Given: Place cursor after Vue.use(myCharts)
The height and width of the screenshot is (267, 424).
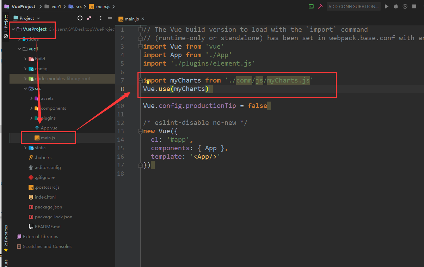Looking at the screenshot, I should [209, 89].
